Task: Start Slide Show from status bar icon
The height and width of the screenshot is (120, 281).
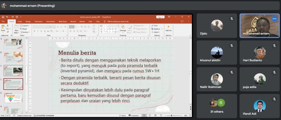Action: point(161,116)
